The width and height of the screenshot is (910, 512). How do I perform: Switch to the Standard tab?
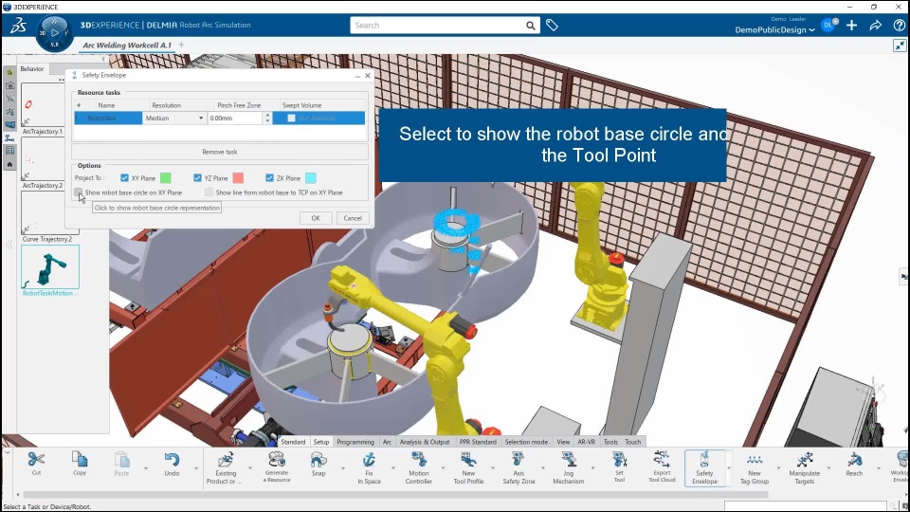point(293,442)
